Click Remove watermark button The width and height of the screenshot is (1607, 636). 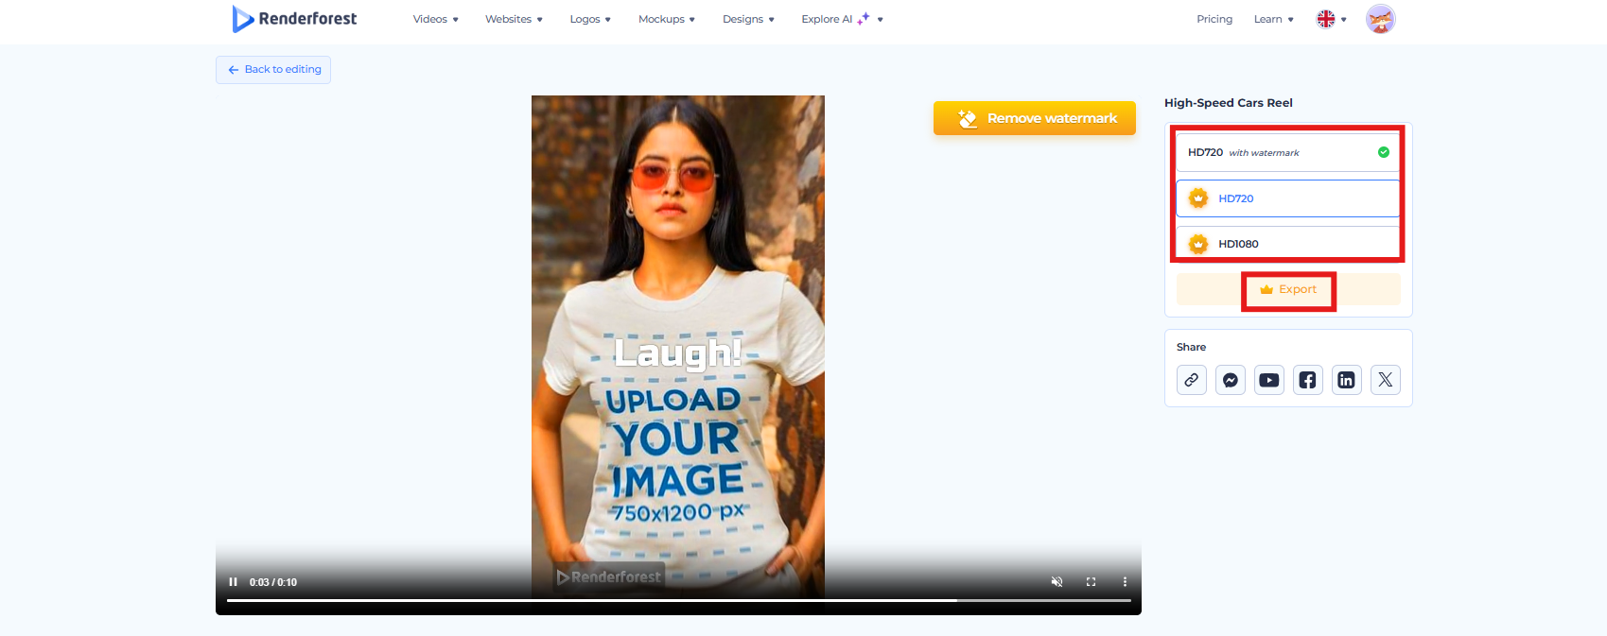point(1035,118)
